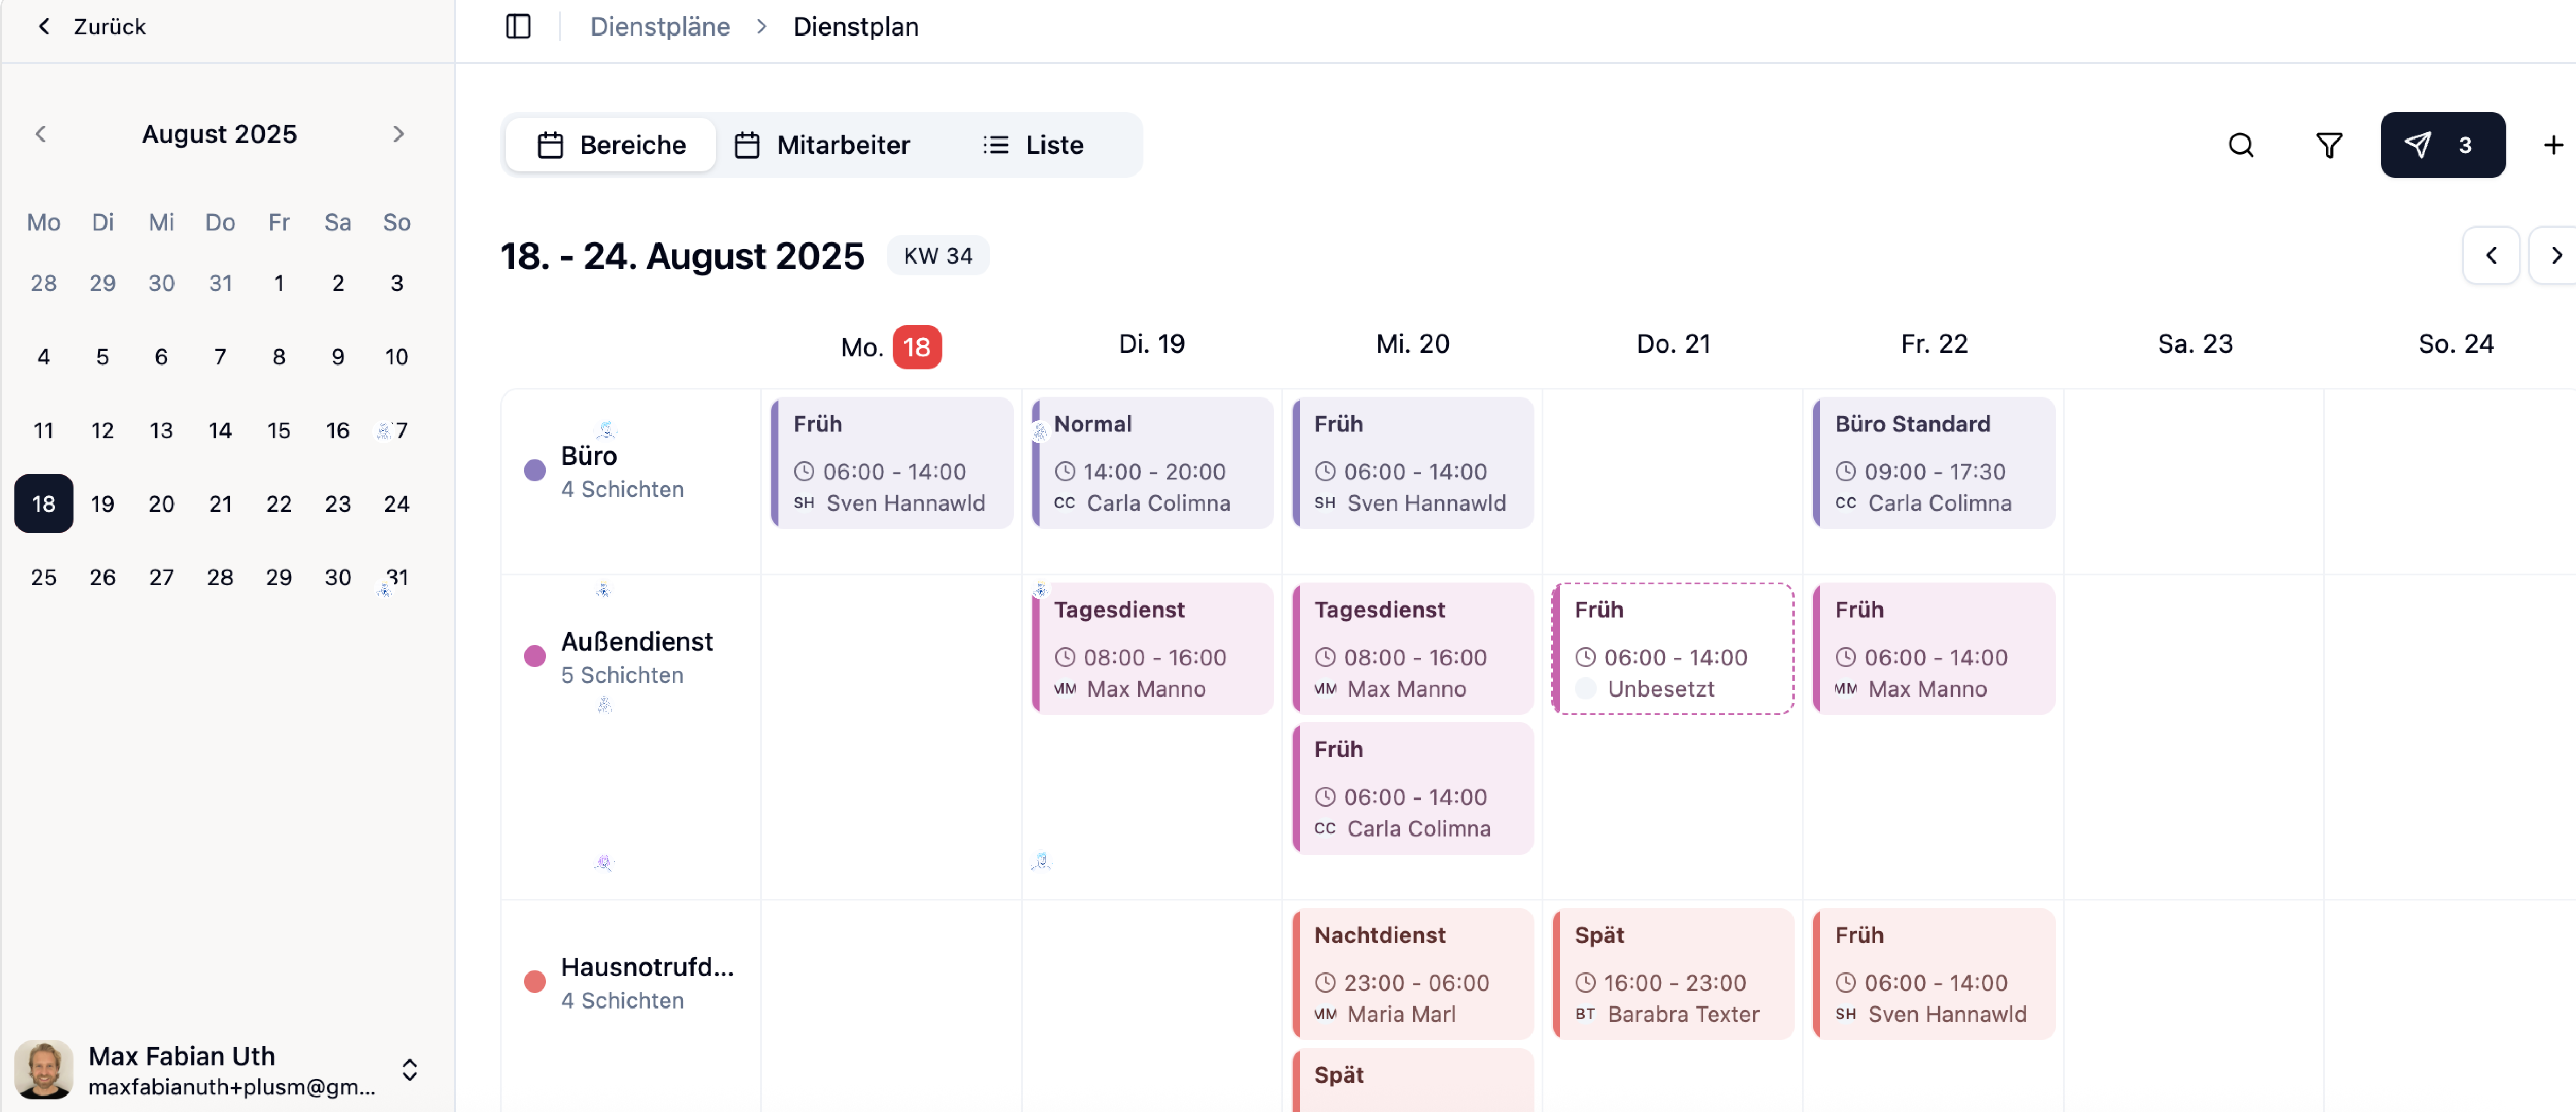
Task: Expand the Max Fabian Uth account menu
Action: [x=409, y=1069]
